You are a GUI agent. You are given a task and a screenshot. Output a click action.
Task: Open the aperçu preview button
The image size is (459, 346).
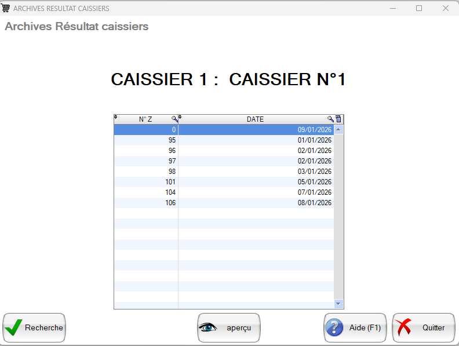[228, 327]
